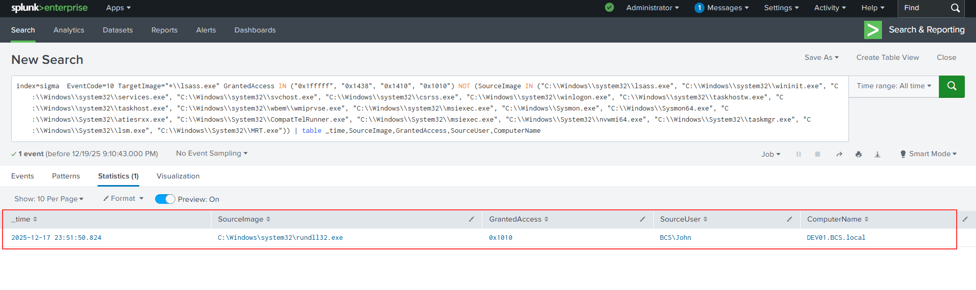Image resolution: width=976 pixels, height=290 pixels.
Task: Click Create Table View
Action: point(888,57)
